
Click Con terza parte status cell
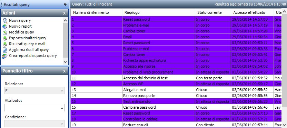(x=213, y=78)
